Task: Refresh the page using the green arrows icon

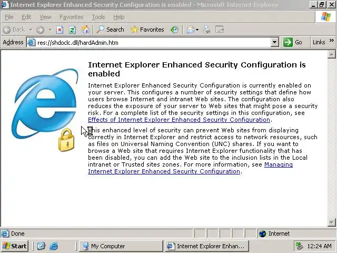Action: point(72,30)
